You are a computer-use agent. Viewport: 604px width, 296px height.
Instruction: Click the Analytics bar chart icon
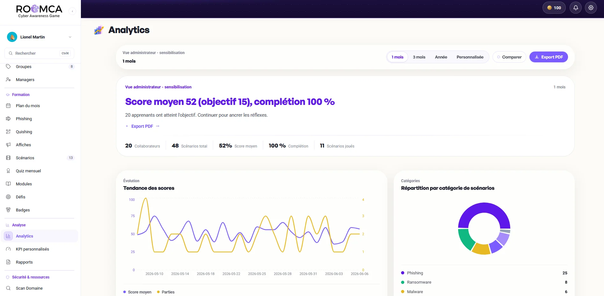pyautogui.click(x=8, y=236)
